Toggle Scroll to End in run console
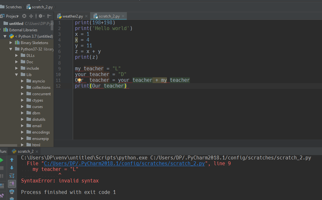Viewport: 322px width, 200px height. pos(12,184)
